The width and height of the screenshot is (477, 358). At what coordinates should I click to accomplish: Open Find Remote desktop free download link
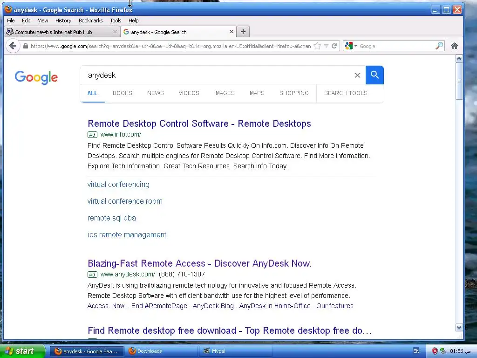[229, 330]
